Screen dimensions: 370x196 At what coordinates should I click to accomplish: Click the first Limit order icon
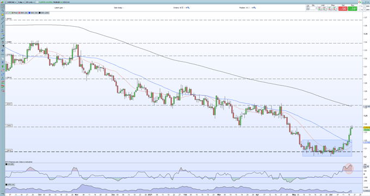coord(320,9)
